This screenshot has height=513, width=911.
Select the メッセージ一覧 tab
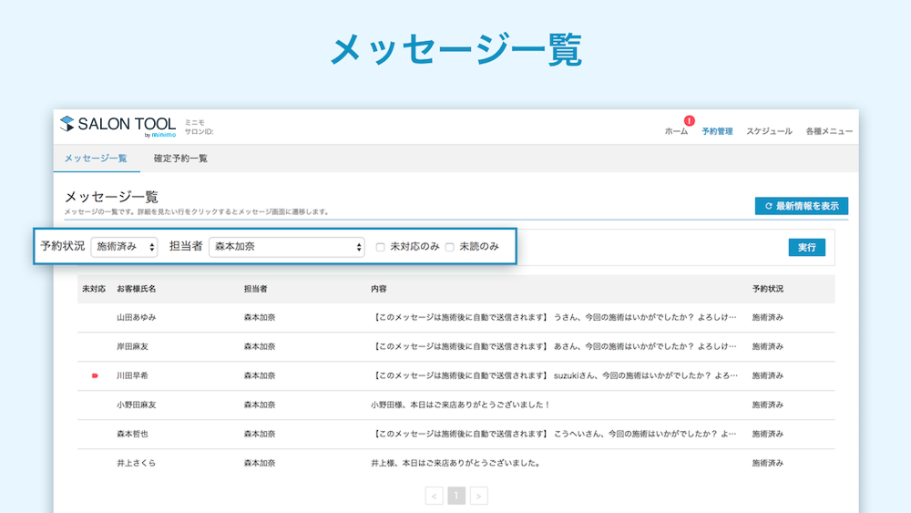pyautogui.click(x=96, y=159)
